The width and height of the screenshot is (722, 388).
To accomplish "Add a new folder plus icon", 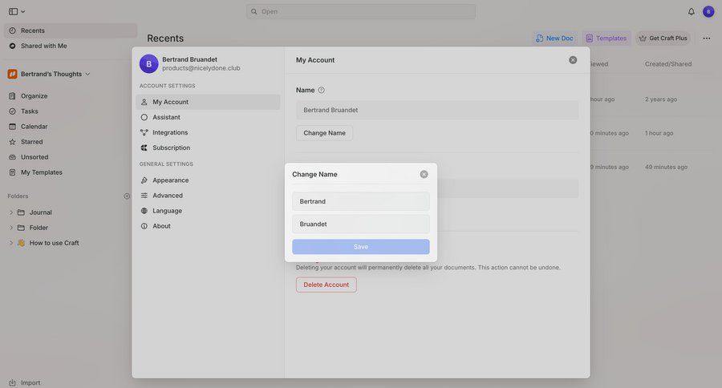I will point(127,196).
